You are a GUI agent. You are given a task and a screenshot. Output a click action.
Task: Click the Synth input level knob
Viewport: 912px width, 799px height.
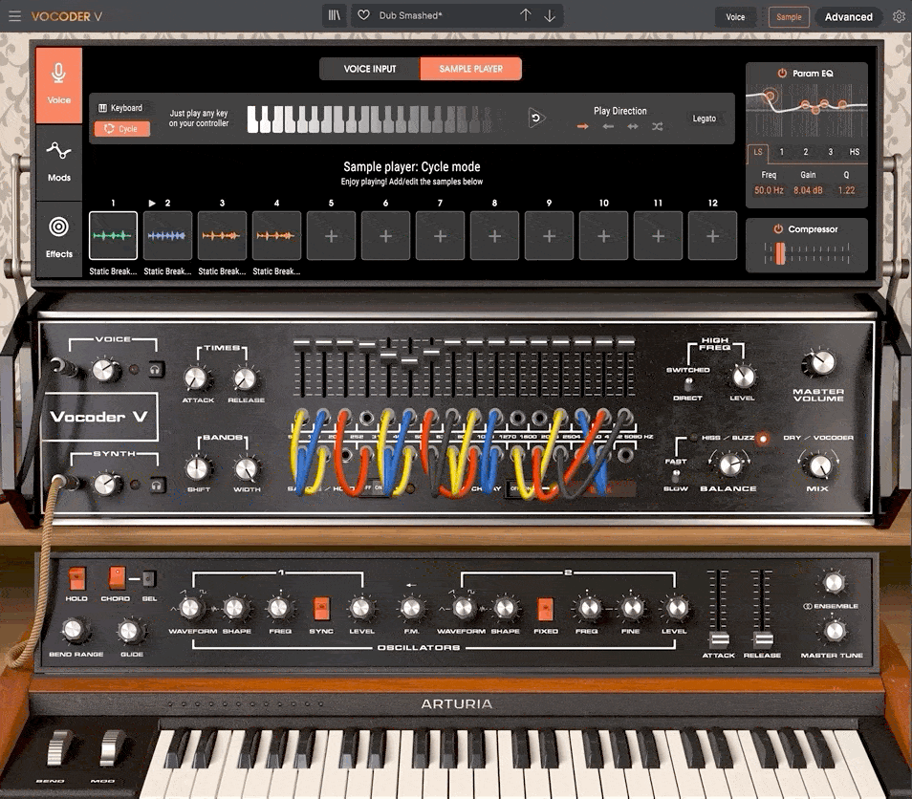(107, 484)
